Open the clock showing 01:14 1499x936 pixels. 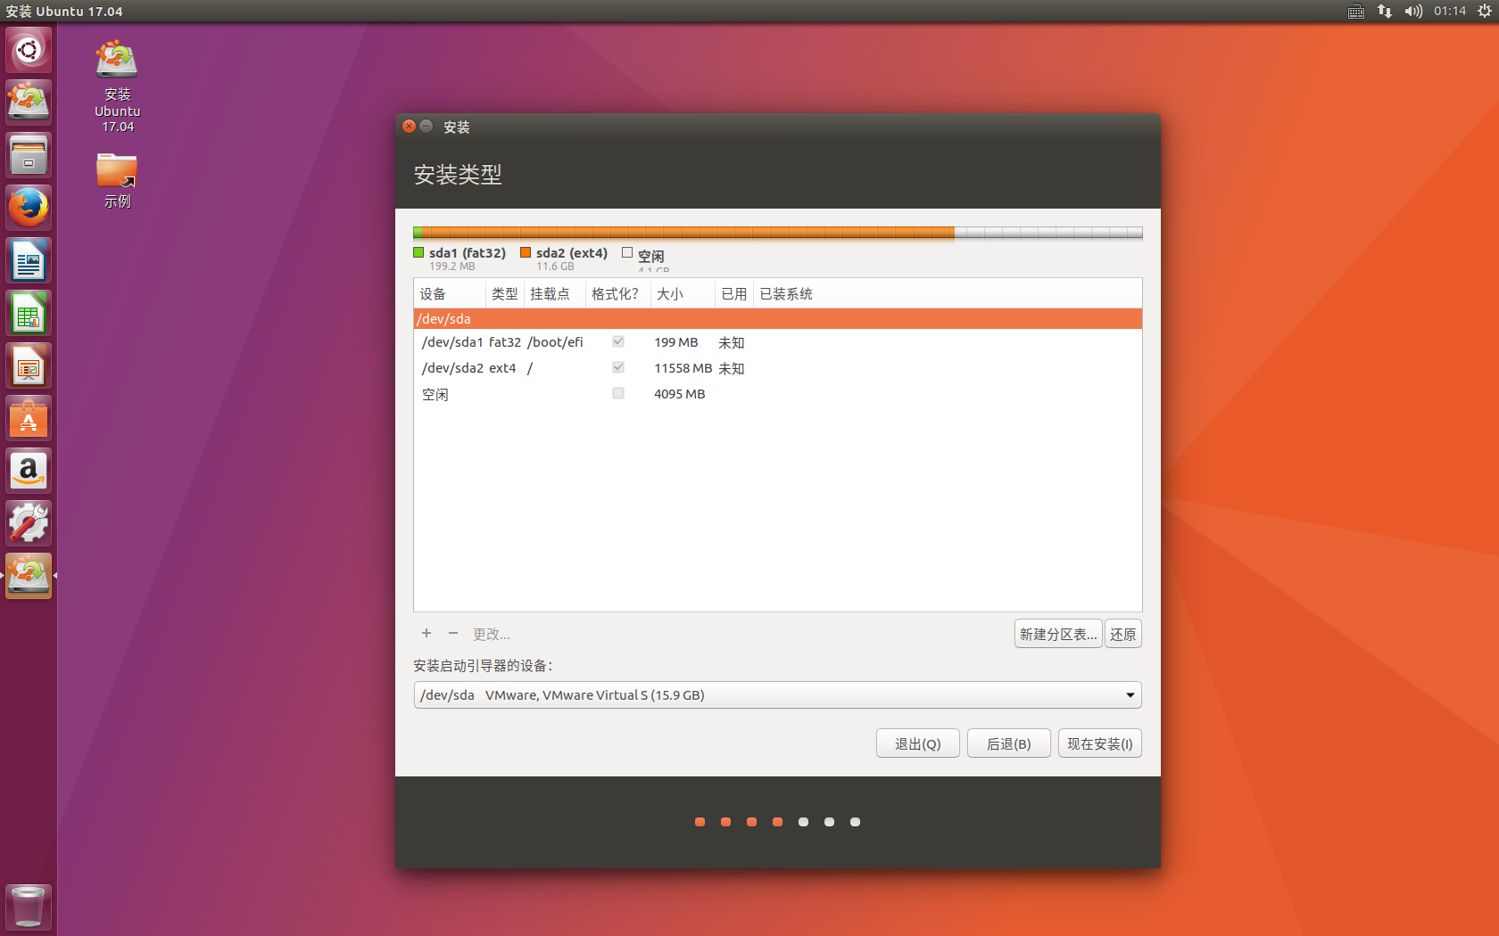click(x=1450, y=12)
